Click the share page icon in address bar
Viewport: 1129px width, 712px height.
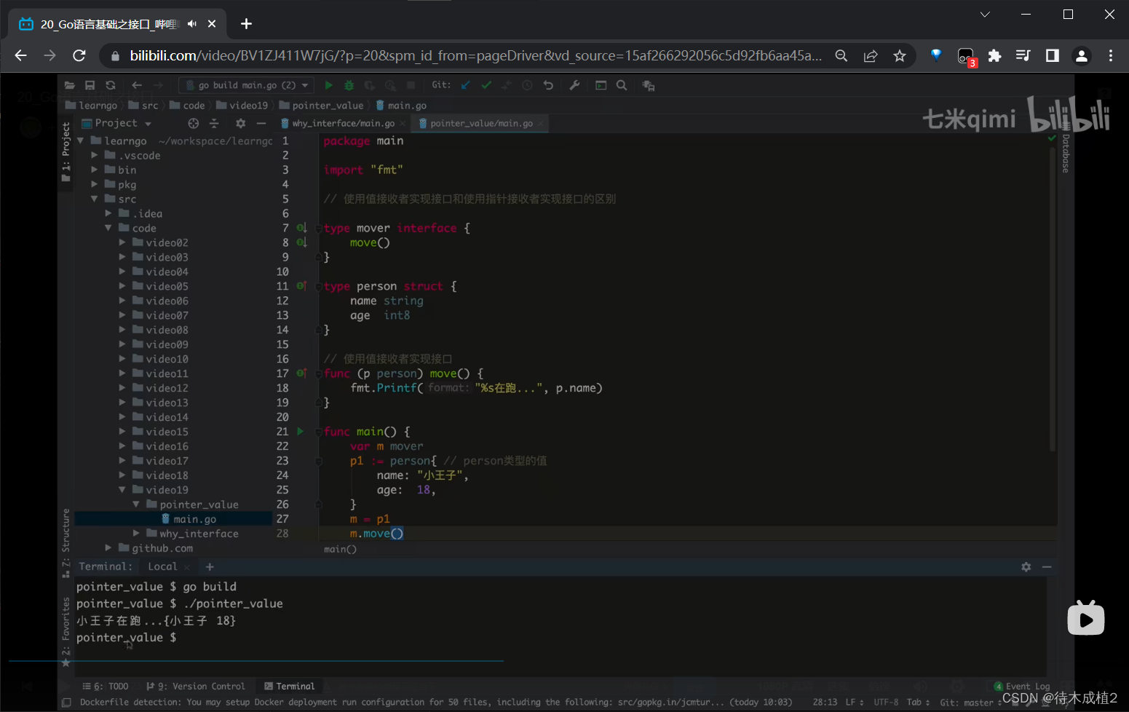click(871, 55)
